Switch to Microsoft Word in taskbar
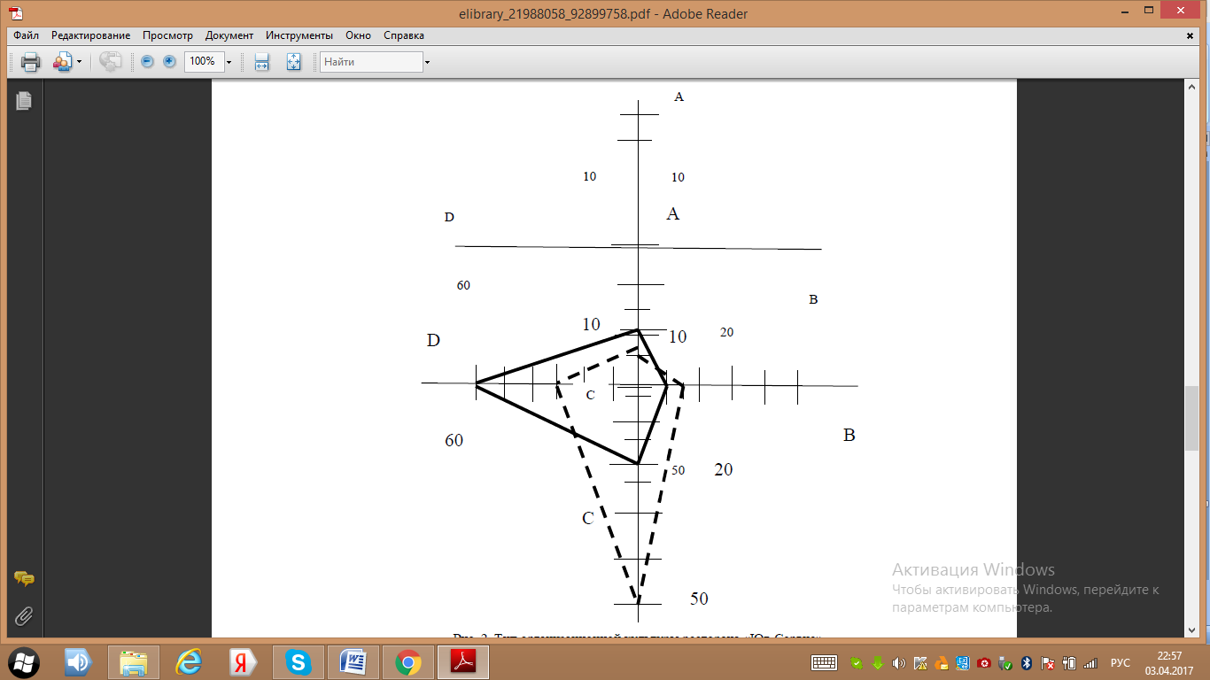1210x680 pixels. pyautogui.click(x=353, y=661)
